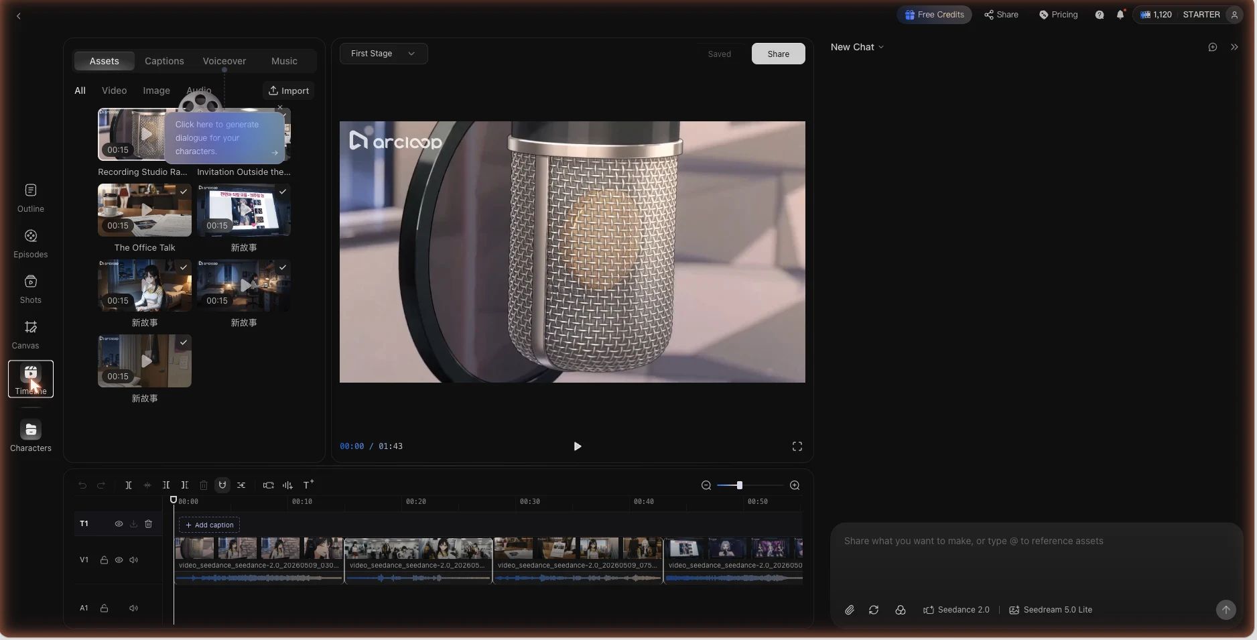1257x640 pixels.
Task: Switch to the Voiceover tab
Action: pyautogui.click(x=224, y=61)
